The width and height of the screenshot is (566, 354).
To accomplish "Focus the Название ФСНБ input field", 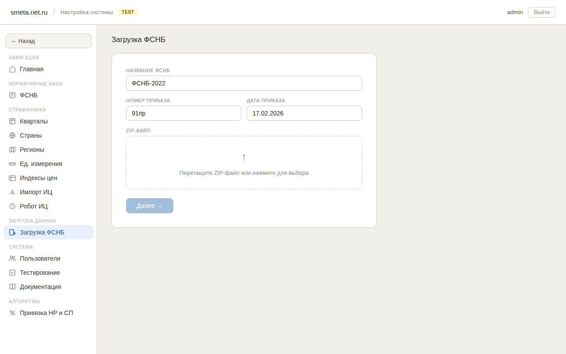I will coord(244,83).
